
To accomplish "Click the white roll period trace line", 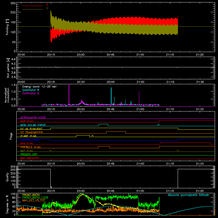I will pyautogui.click(x=116, y=67).
